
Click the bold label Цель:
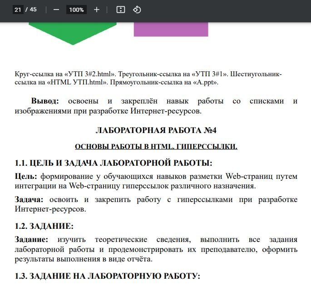coord(26,176)
